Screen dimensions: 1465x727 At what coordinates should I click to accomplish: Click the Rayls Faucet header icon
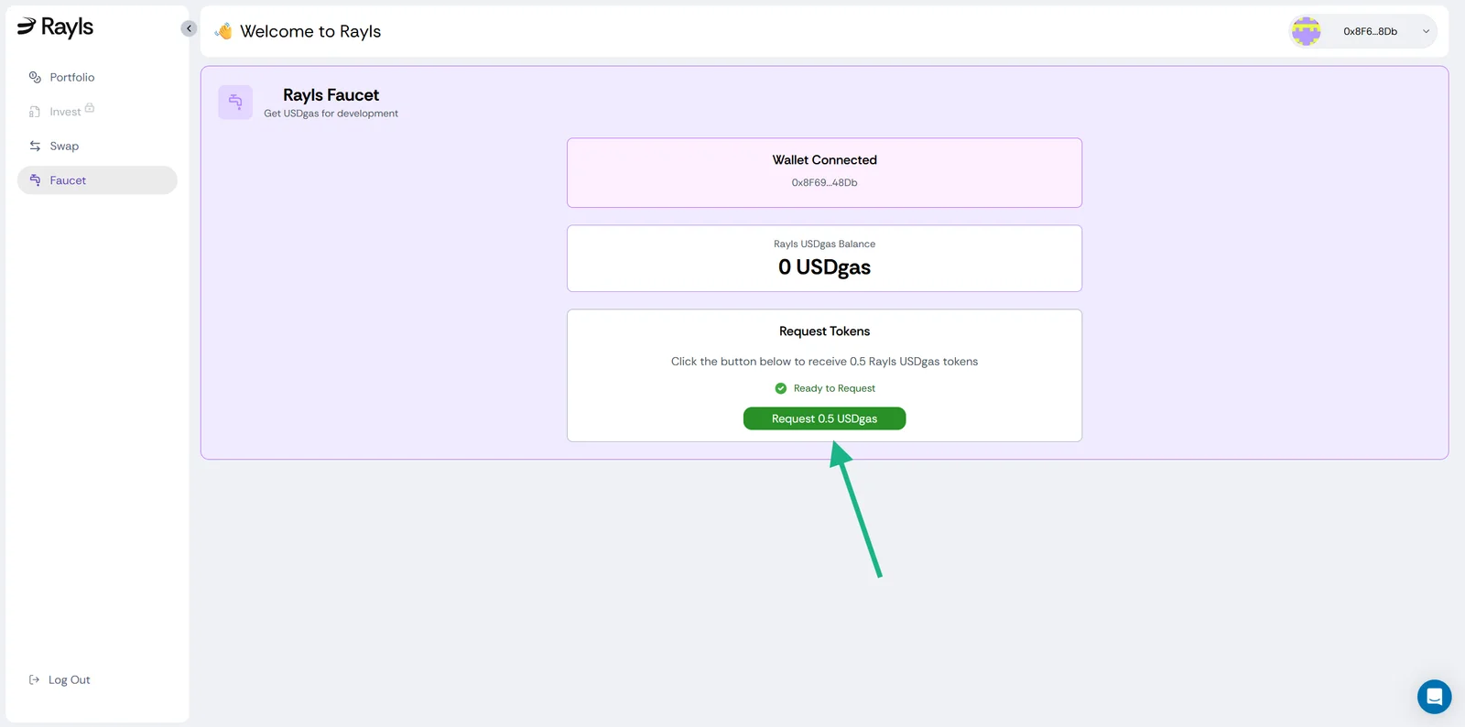coord(235,102)
